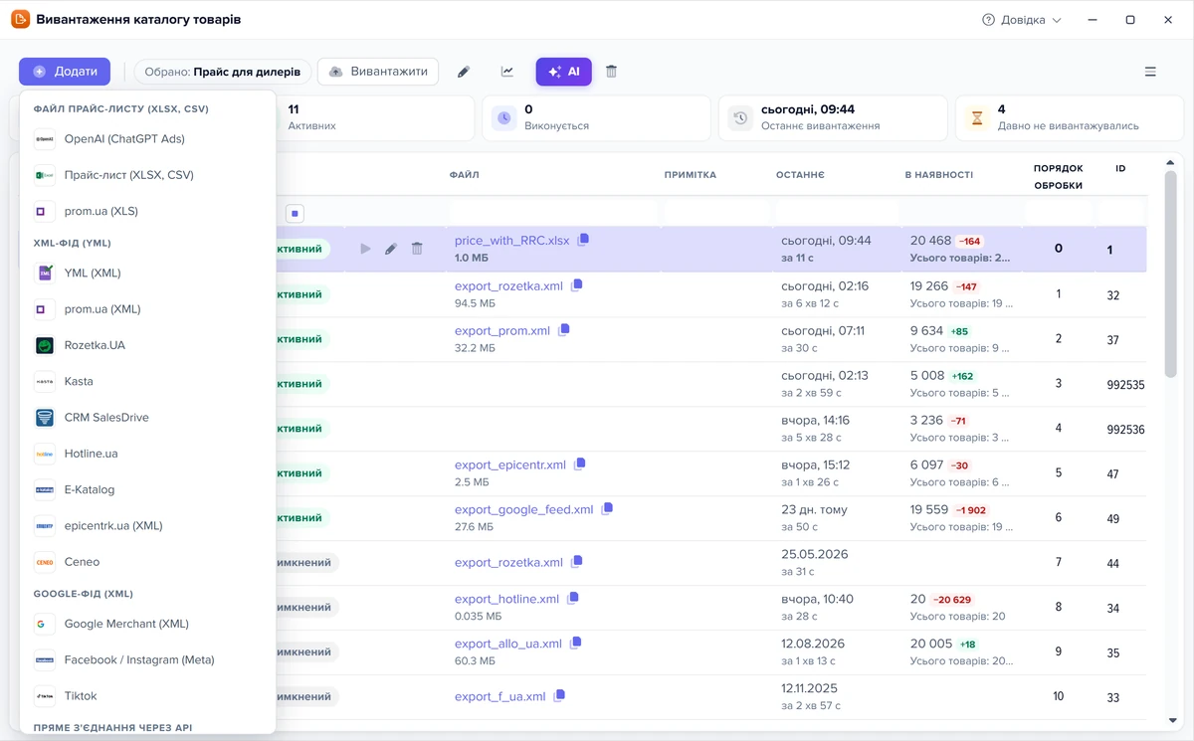Copy icon next to export_f_ua.xml
Image resolution: width=1194 pixels, height=741 pixels.
(x=560, y=696)
